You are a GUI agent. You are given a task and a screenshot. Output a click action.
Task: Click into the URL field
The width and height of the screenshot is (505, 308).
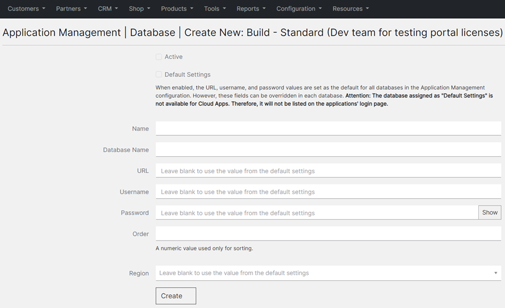328,170
